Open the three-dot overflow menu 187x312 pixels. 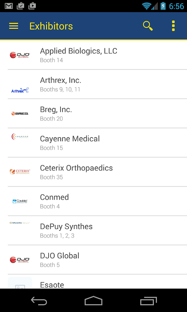173,26
